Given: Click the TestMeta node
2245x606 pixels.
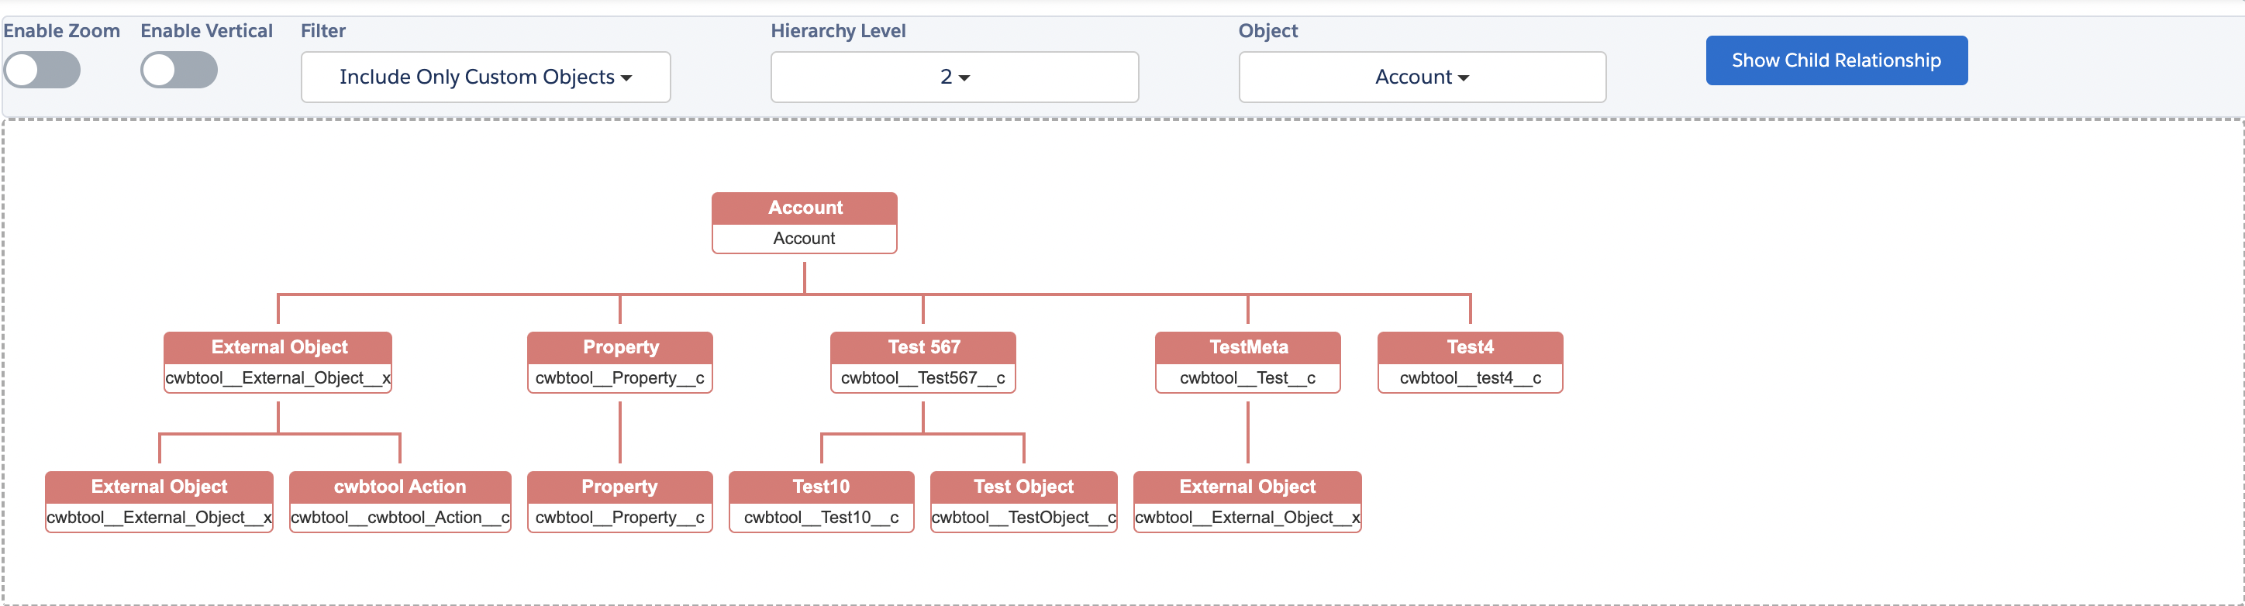Looking at the screenshot, I should click(x=1247, y=362).
